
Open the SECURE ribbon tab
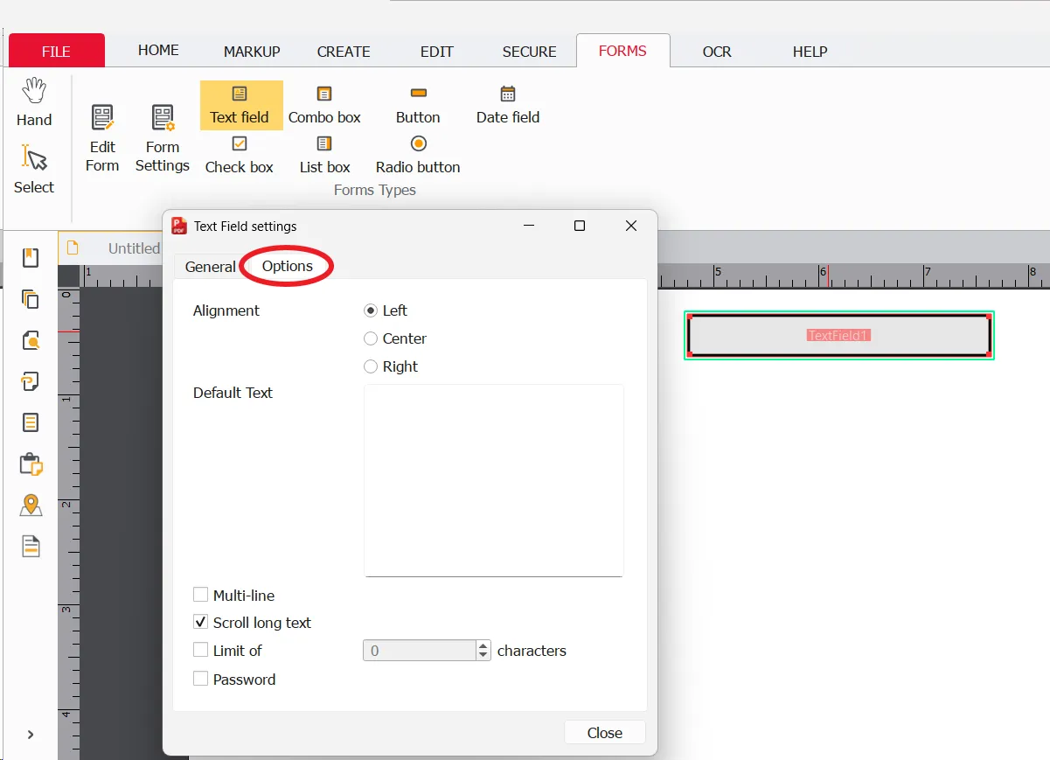(530, 52)
